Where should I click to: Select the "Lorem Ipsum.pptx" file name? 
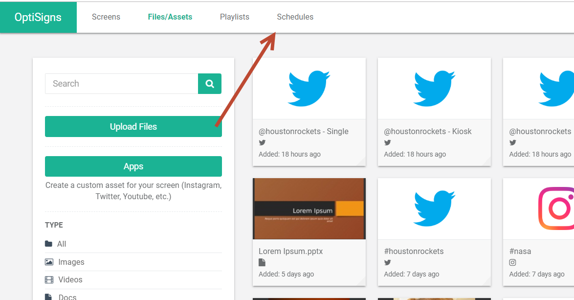point(290,251)
